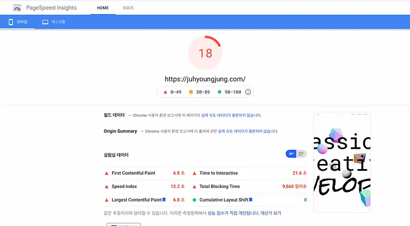Click the red triangle 0–49 legend icon
Screen dimensions: 410x226
(x=165, y=92)
